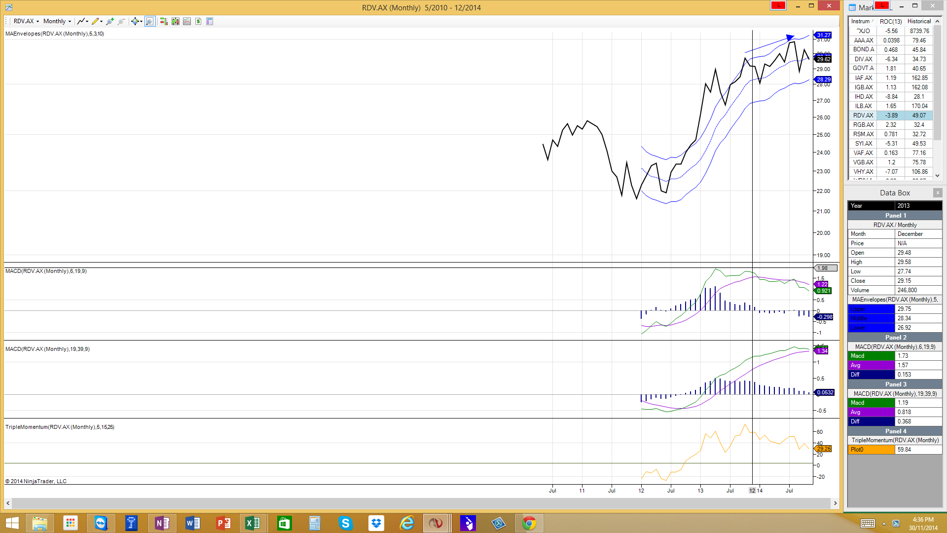Image resolution: width=947 pixels, height=533 pixels.
Task: Open the Monthly interval dropdown
Action: coord(57,21)
